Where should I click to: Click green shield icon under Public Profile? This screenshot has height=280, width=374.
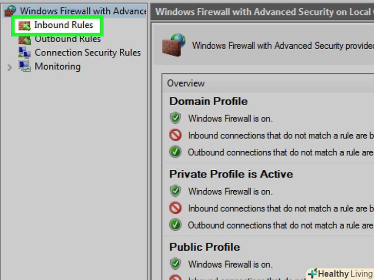176,264
